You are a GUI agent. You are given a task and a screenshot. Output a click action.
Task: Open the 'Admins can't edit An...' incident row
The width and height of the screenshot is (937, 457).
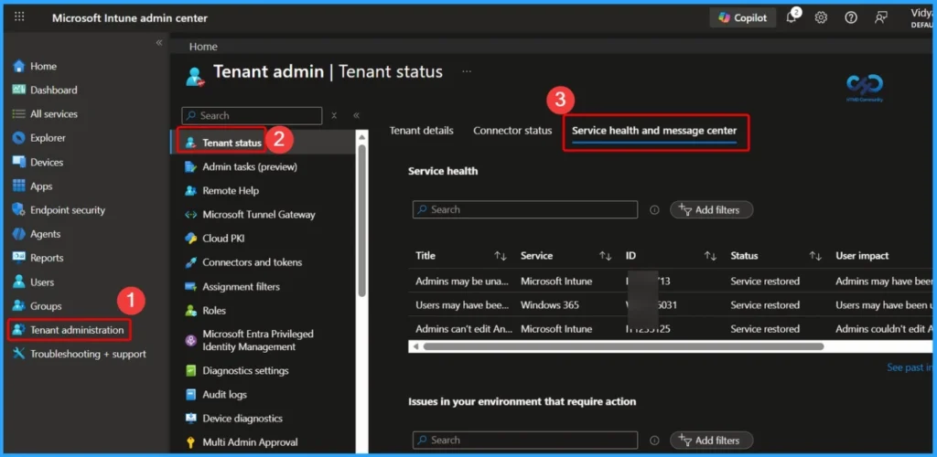click(671, 329)
